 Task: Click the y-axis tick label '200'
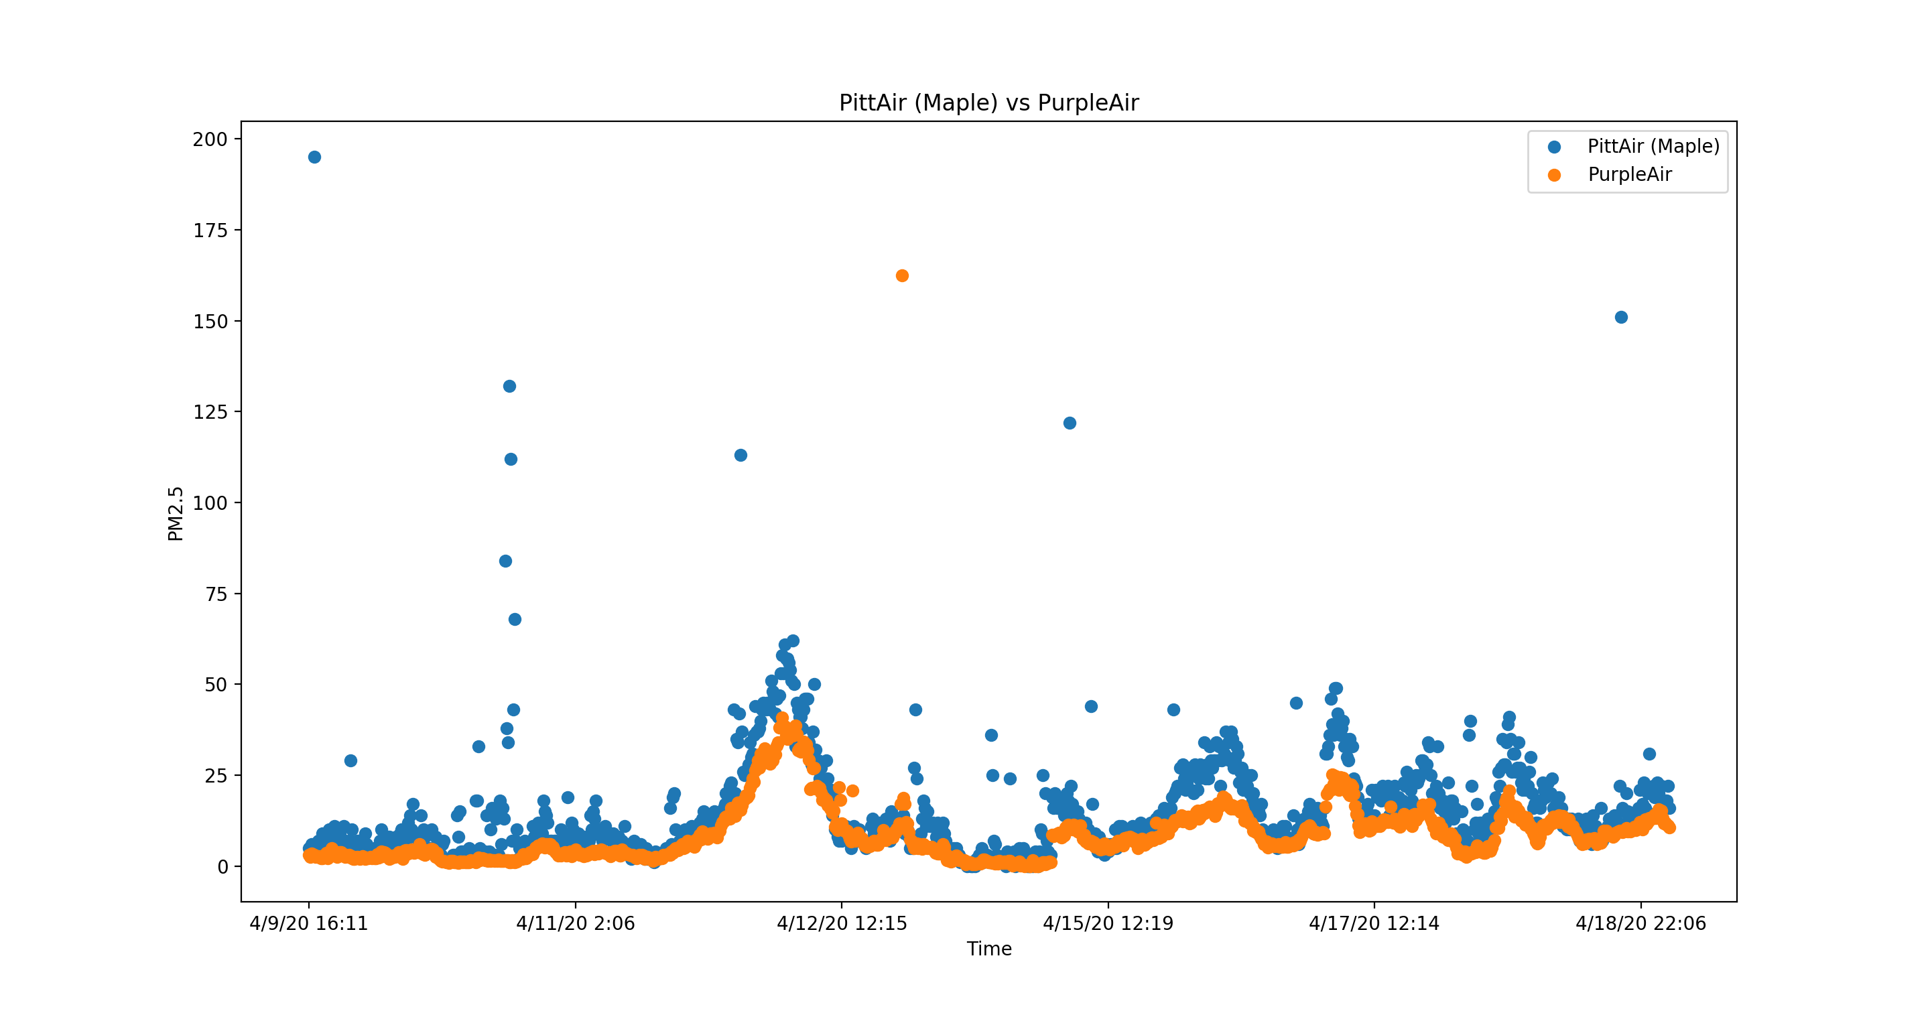click(x=210, y=139)
